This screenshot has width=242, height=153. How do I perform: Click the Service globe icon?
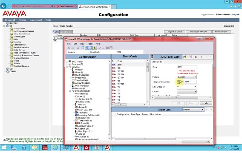pyautogui.click(x=76, y=113)
